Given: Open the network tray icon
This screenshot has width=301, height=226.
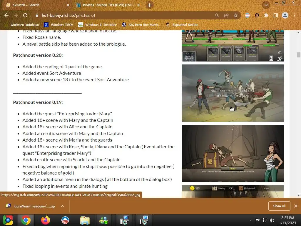Looking at the screenshot, I should (265, 220).
